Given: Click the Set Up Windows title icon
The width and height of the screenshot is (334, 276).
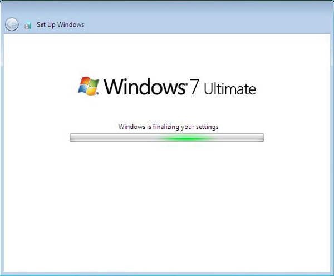Looking at the screenshot, I should (x=28, y=25).
